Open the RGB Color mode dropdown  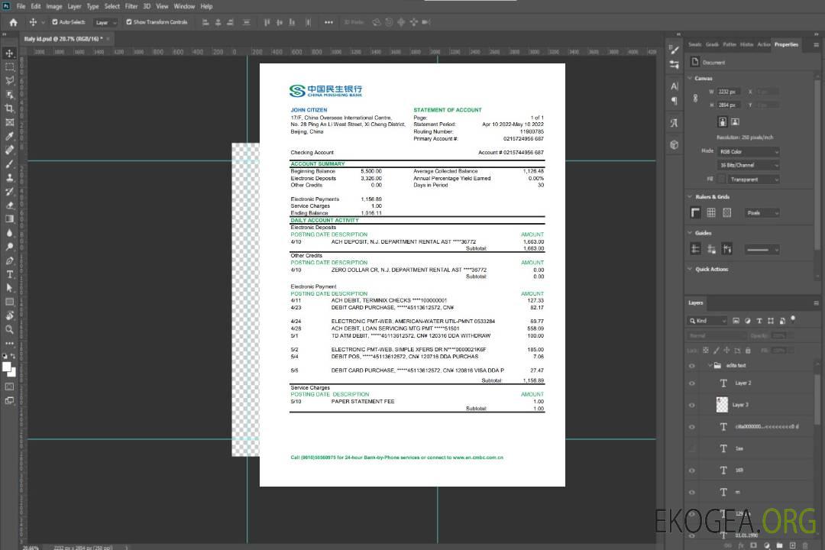[x=749, y=151]
